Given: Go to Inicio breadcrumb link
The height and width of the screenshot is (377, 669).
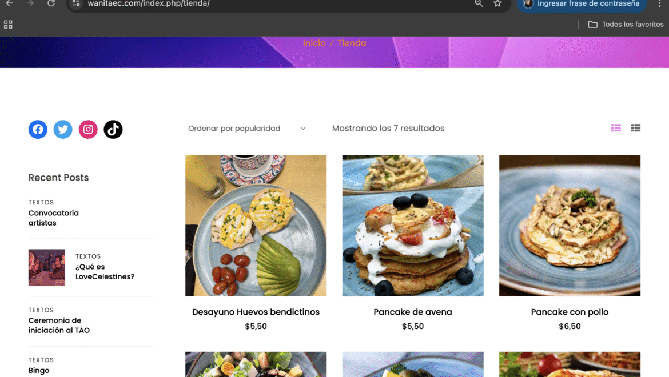Looking at the screenshot, I should [314, 43].
